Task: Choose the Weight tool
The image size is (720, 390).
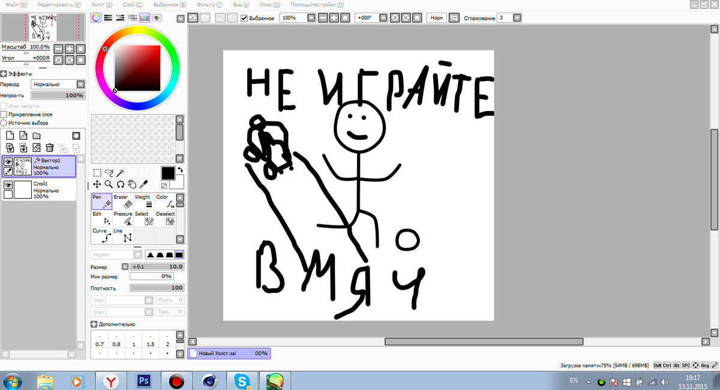Action: pyautogui.click(x=145, y=201)
